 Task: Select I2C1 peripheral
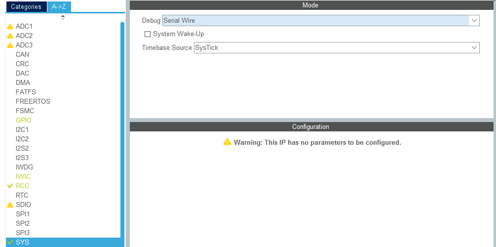tap(23, 129)
